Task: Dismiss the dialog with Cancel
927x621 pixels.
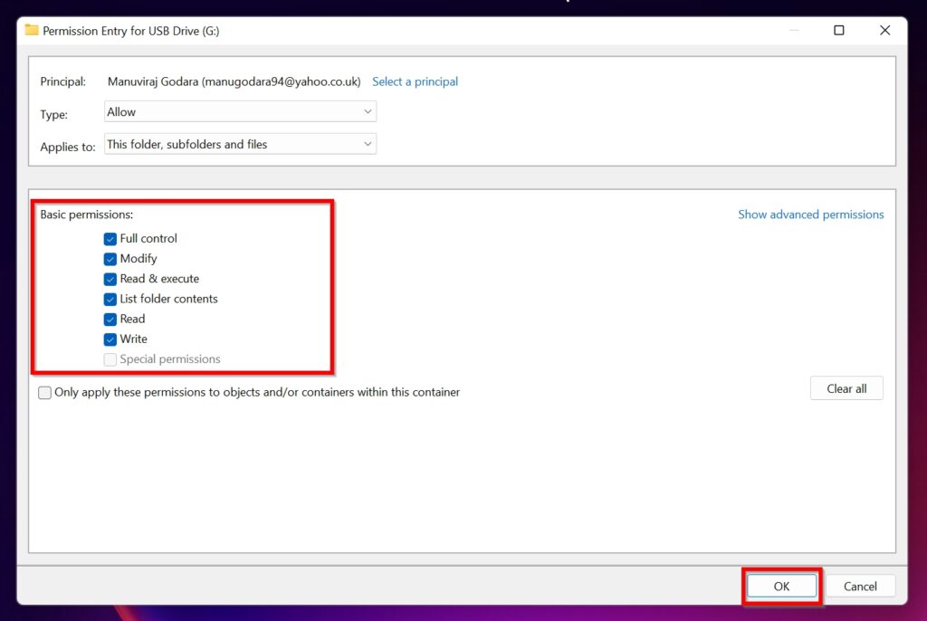Action: (860, 586)
